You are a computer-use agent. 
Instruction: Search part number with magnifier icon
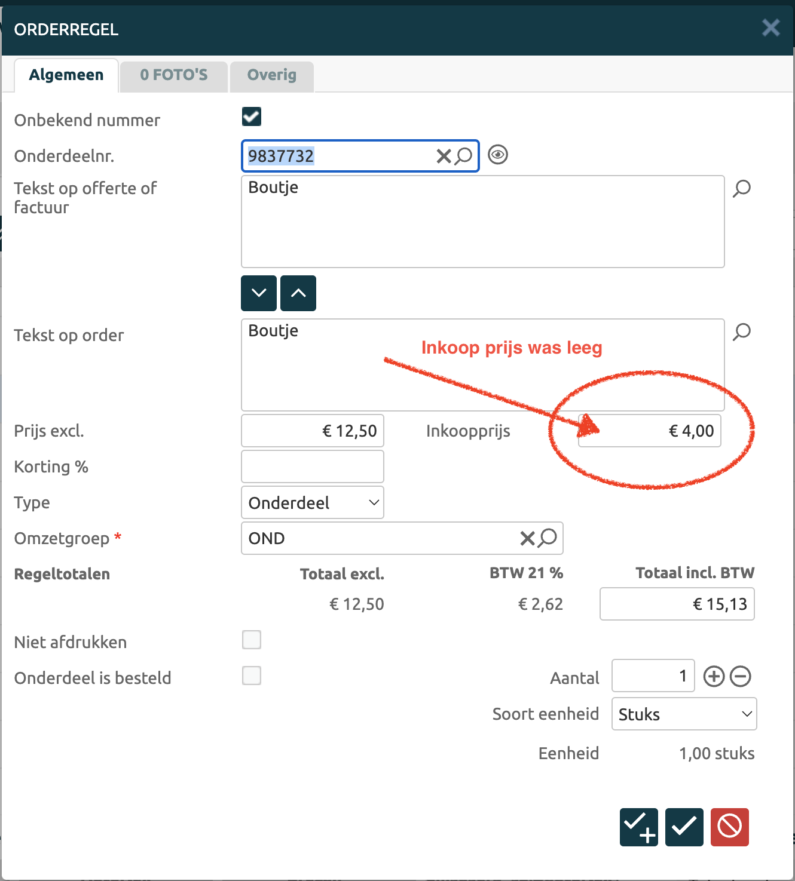pyautogui.click(x=464, y=156)
